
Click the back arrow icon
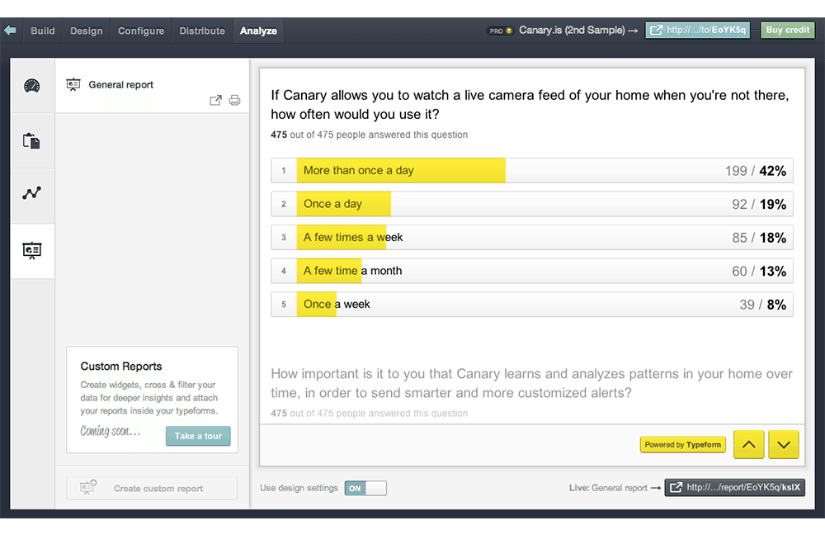point(10,31)
